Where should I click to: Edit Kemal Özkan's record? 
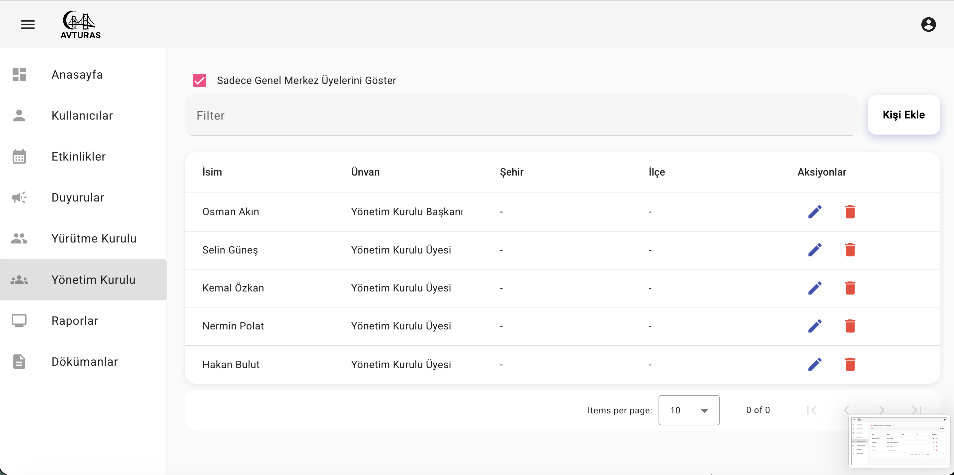point(815,288)
